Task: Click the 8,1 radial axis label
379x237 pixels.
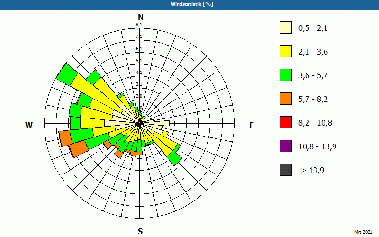Action: pos(139,25)
